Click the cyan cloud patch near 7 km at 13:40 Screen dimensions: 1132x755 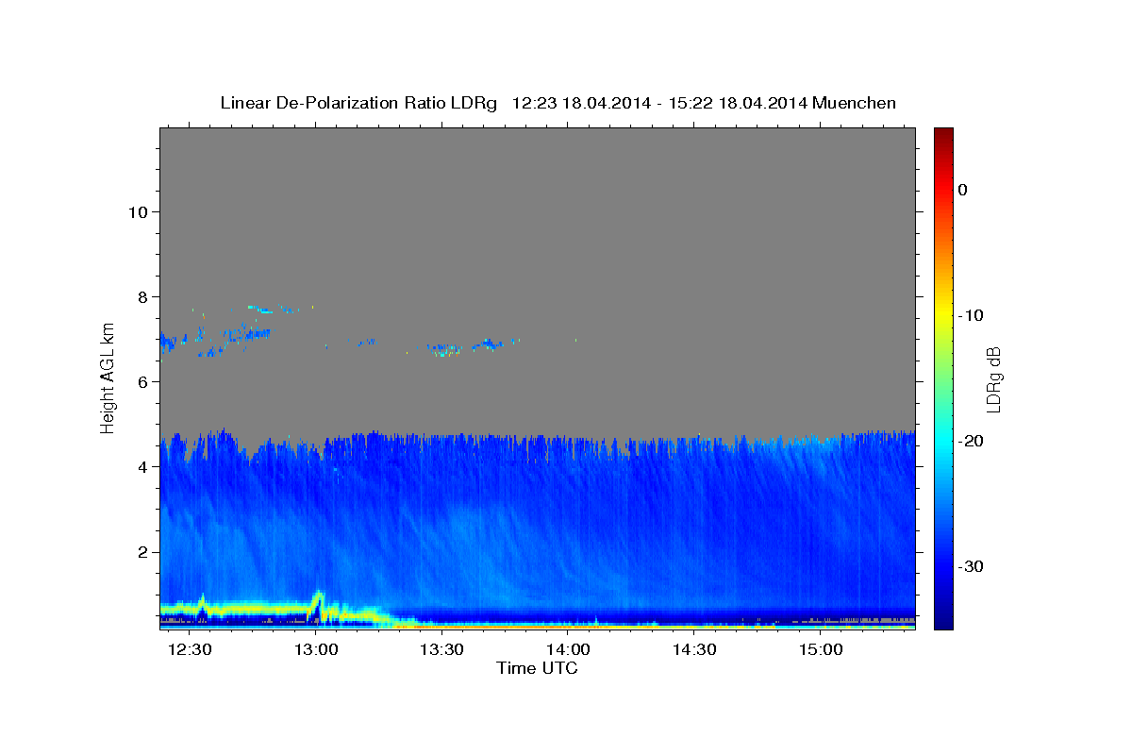[x=488, y=344]
